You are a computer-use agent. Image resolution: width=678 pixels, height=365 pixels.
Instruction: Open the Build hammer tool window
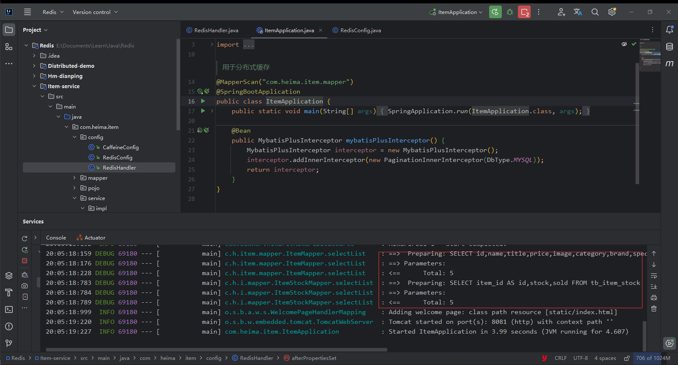(x=9, y=293)
